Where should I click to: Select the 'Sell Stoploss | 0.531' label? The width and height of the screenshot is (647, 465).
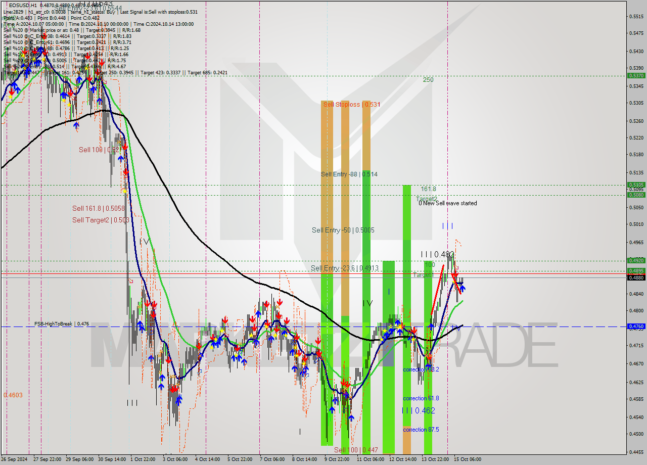point(352,104)
